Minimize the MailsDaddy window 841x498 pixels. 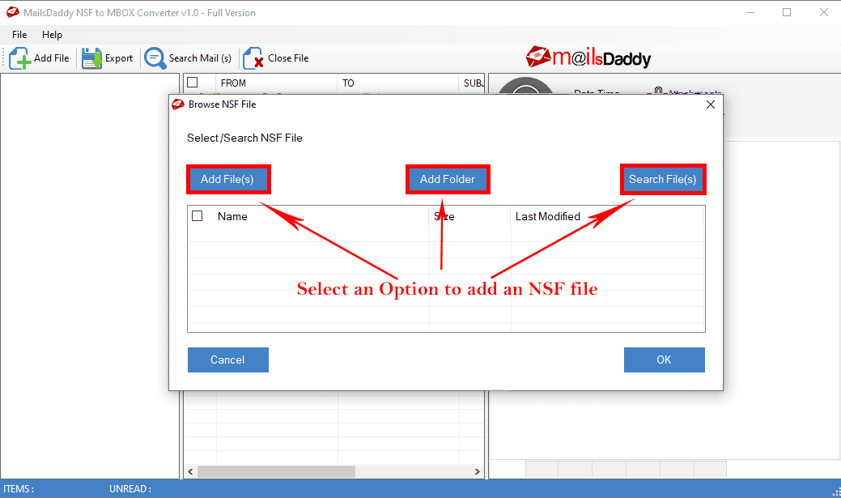[x=750, y=12]
